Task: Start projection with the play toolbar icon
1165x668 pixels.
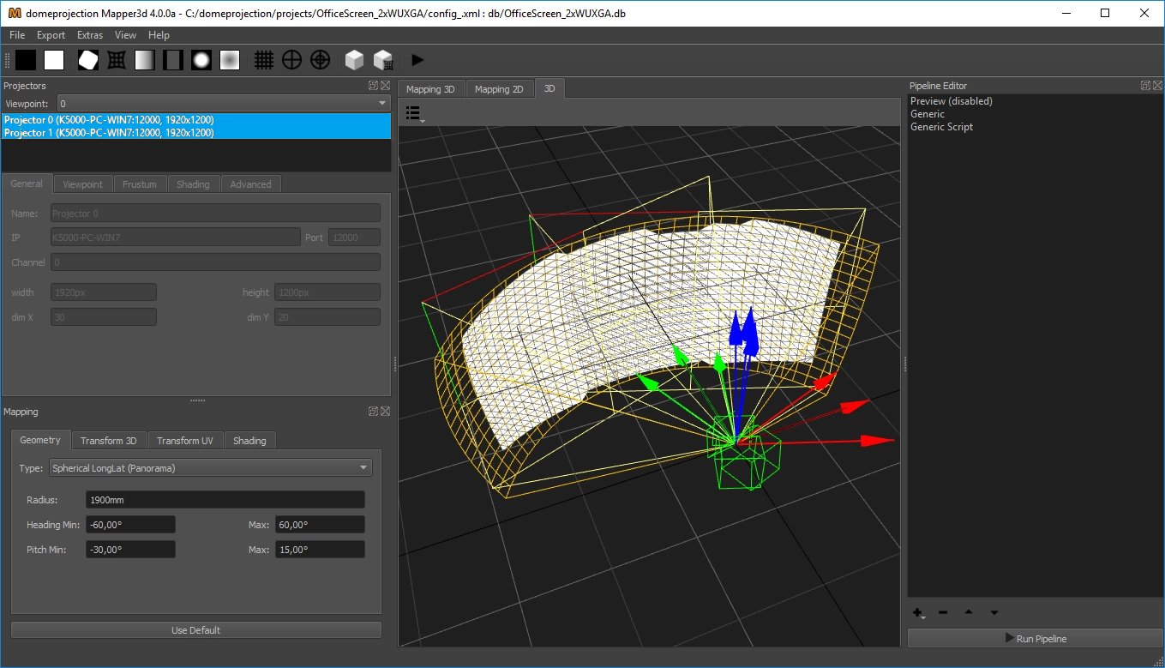Action: (417, 59)
